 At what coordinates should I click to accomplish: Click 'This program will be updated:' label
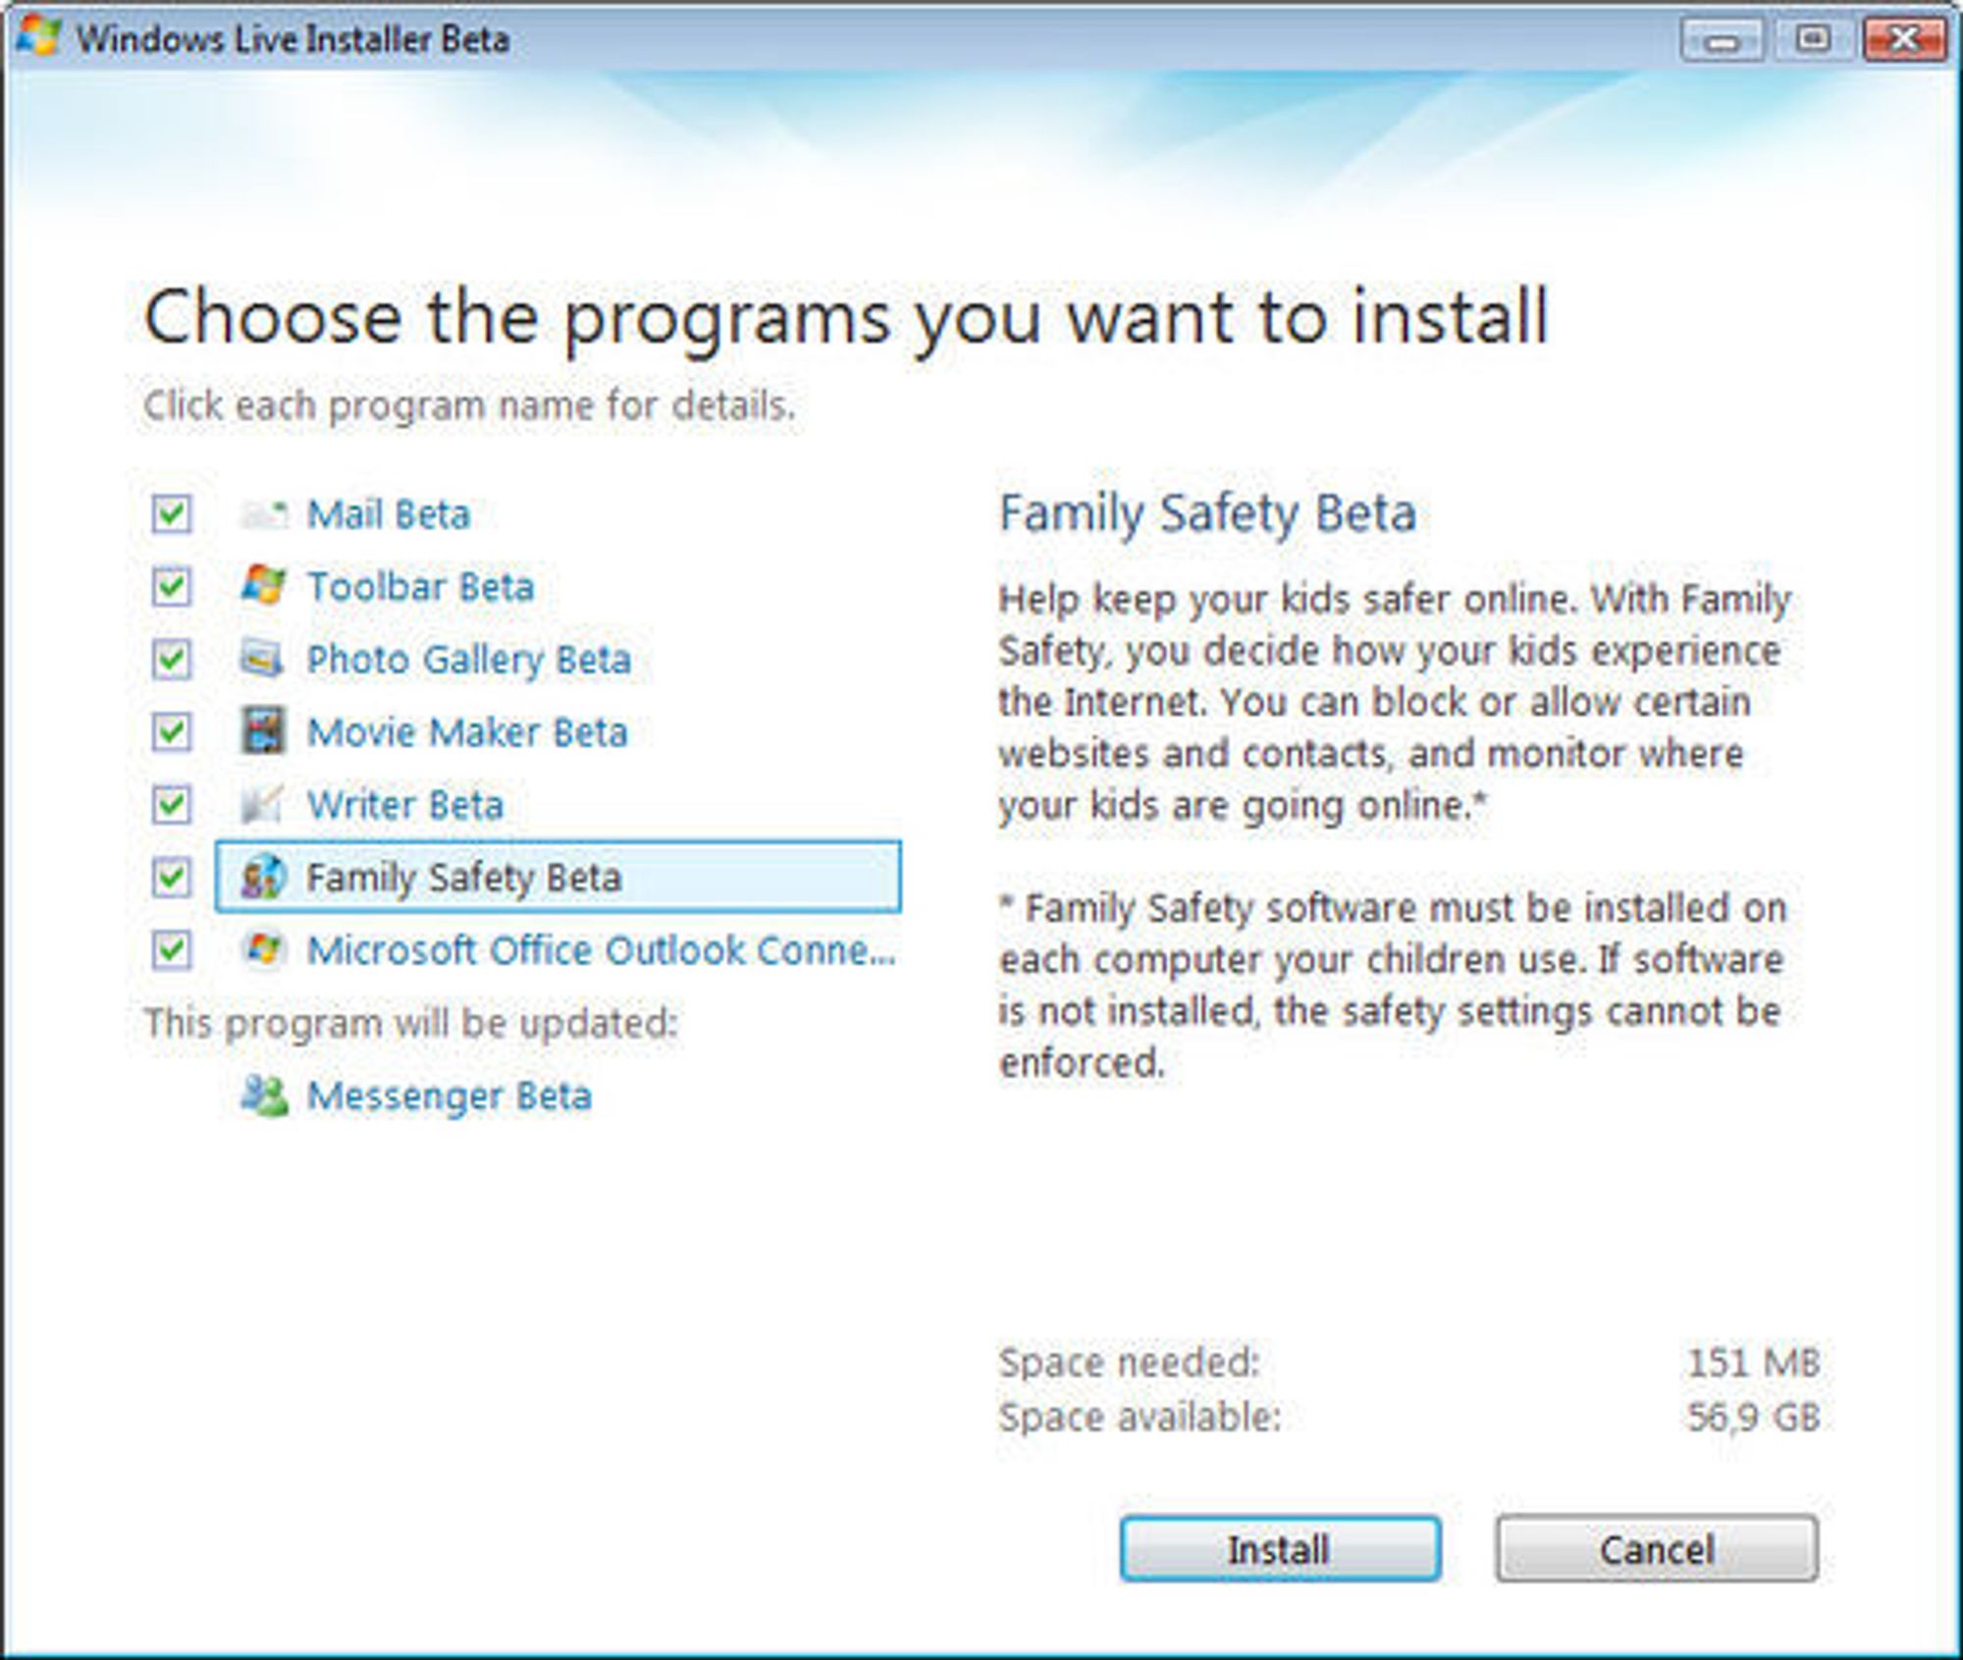(x=411, y=1023)
